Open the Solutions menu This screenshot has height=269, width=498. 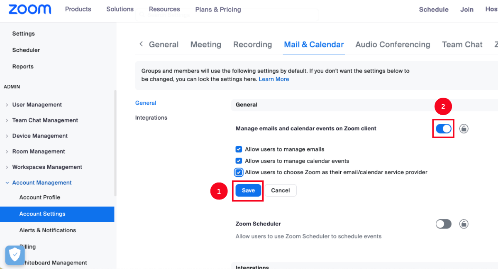(120, 9)
